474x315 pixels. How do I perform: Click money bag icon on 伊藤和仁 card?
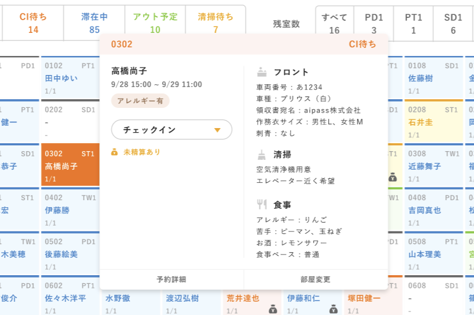333,309
